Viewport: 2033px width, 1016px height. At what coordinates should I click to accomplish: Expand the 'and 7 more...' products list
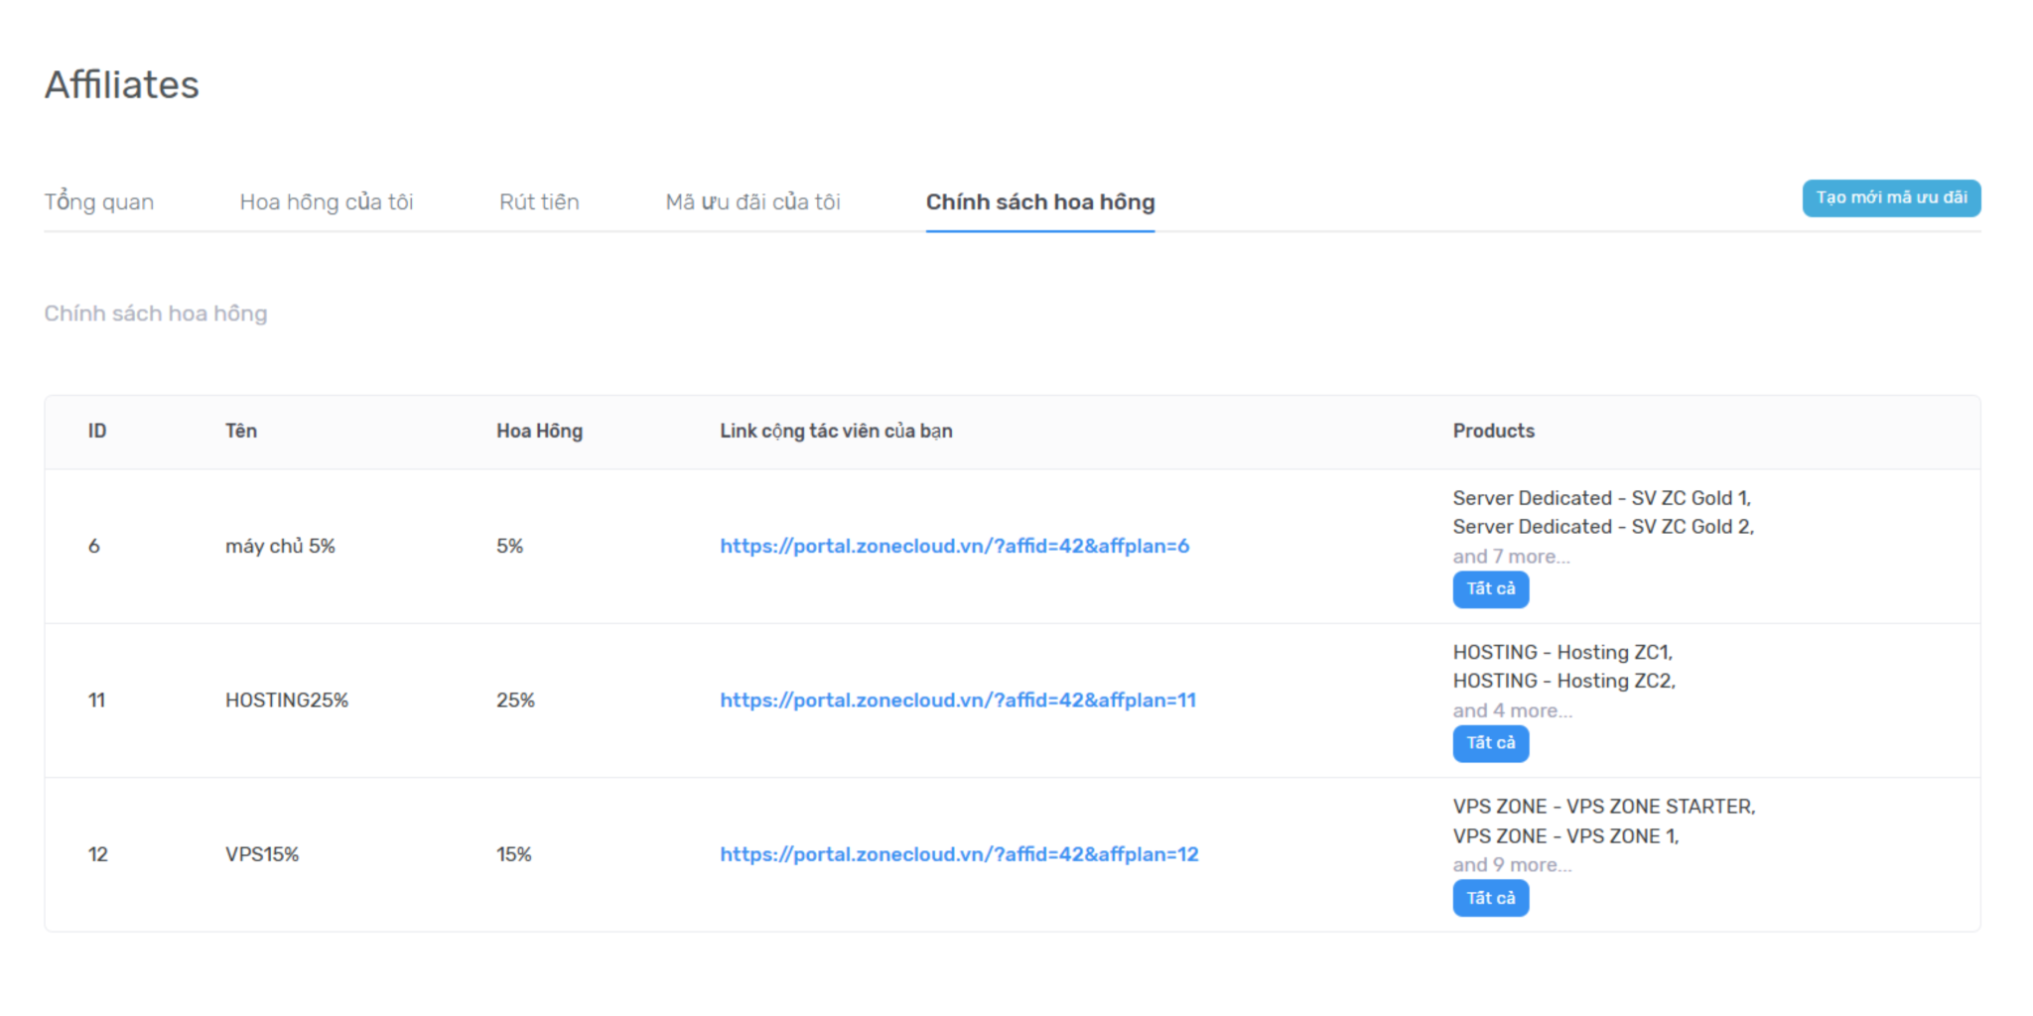(1511, 556)
